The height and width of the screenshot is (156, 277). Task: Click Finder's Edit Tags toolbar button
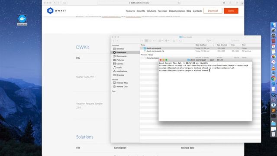coord(180,41)
